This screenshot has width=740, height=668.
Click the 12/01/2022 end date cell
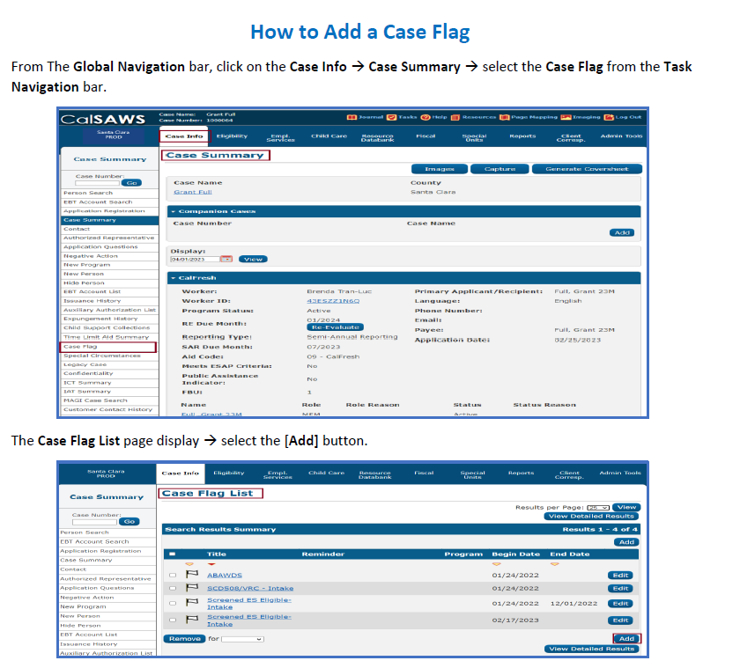coord(573,604)
